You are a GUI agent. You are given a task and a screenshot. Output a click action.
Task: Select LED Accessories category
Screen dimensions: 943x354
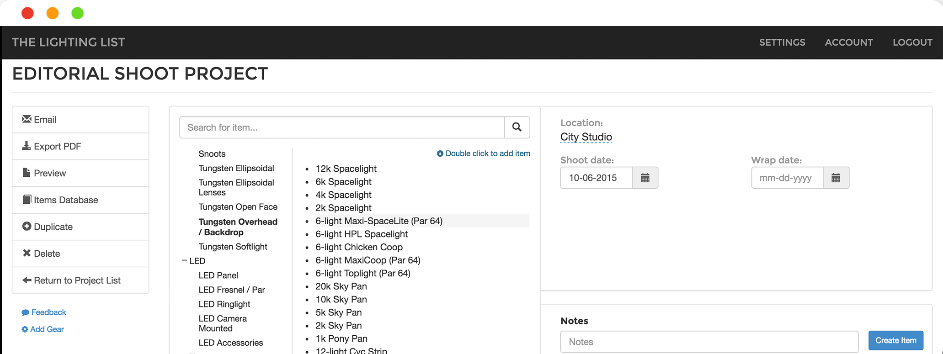tap(231, 343)
